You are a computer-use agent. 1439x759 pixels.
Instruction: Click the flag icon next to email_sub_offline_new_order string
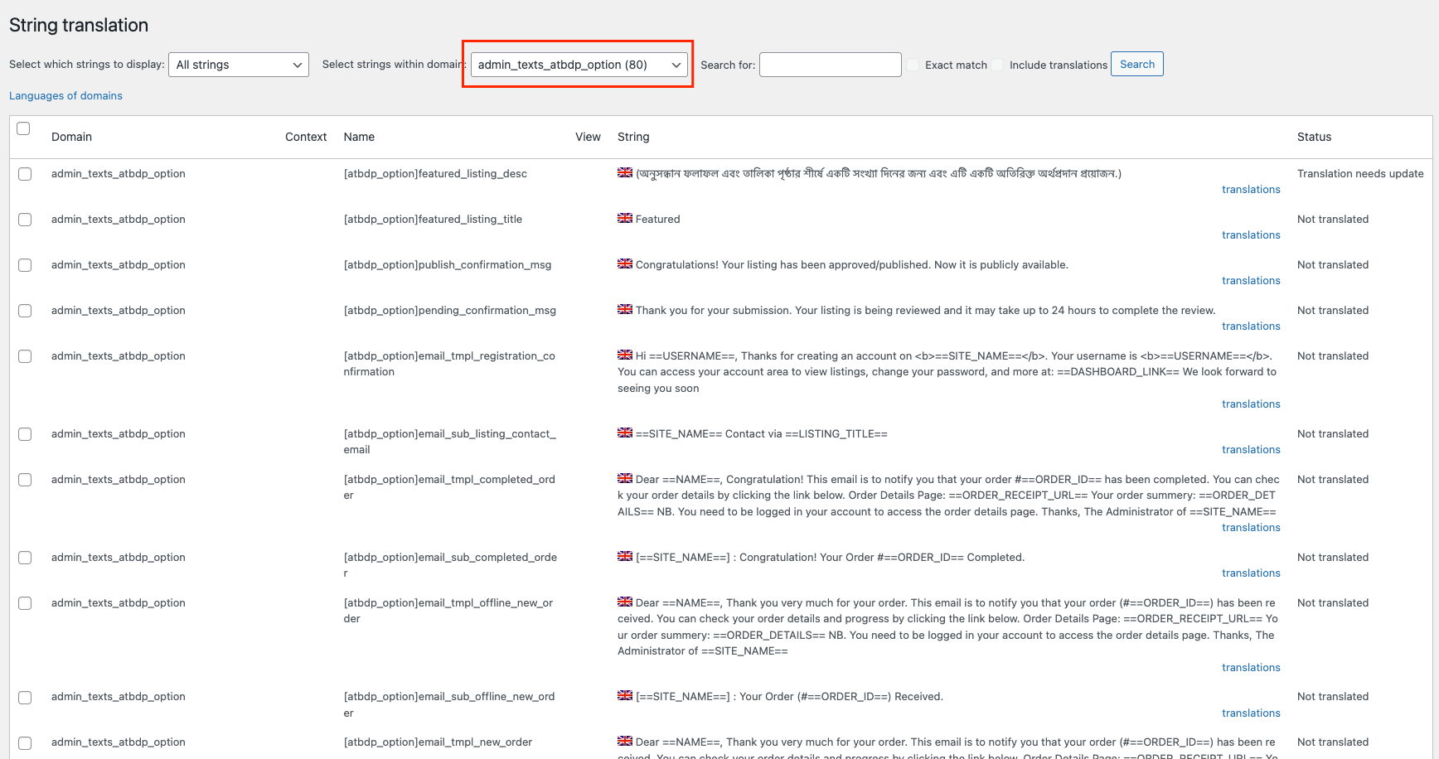pos(625,696)
